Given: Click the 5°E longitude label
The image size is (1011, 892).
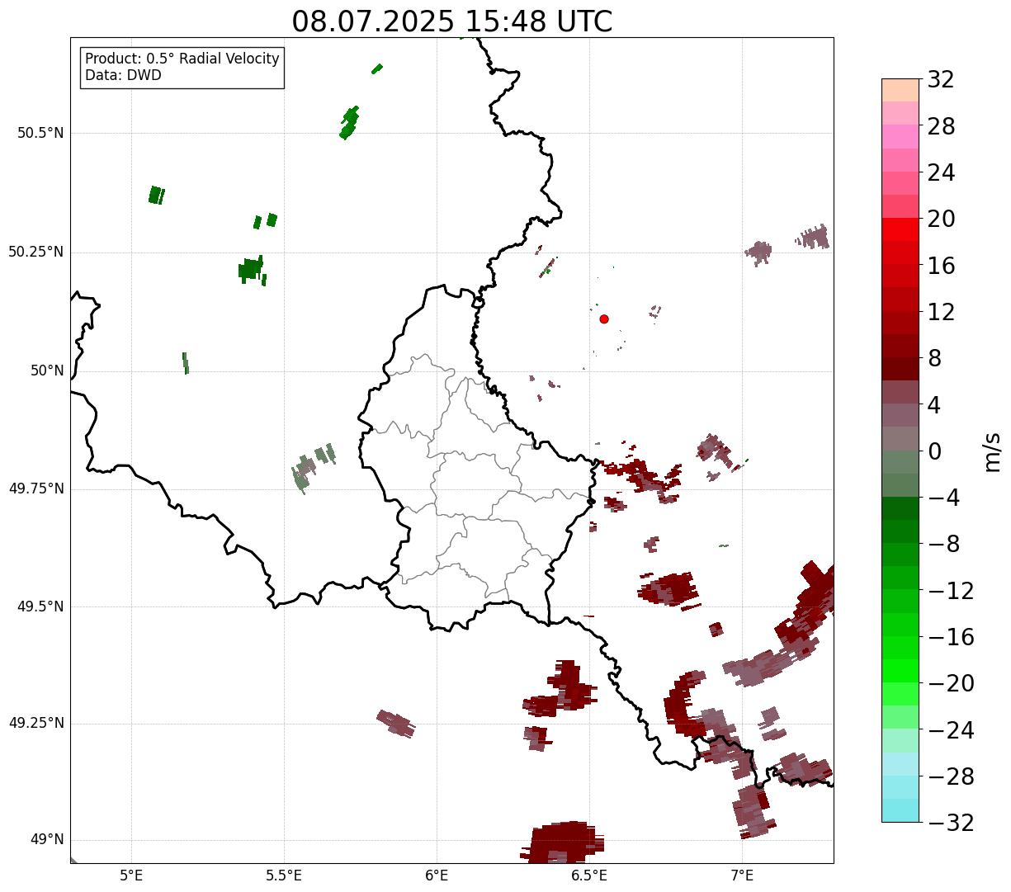Looking at the screenshot, I should 131,875.
